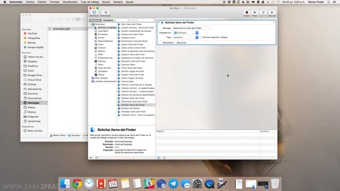Open System Preferences from the Dock
Screen dimensions: 340x191
tap(197, 184)
